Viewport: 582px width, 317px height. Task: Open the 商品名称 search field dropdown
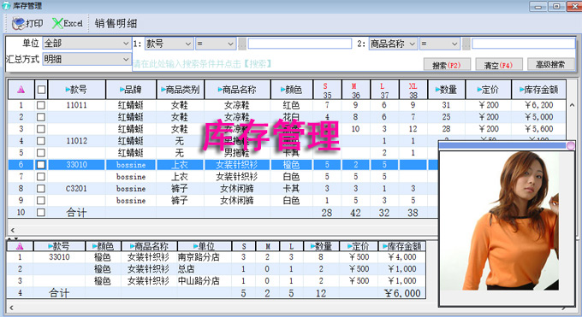(393, 44)
